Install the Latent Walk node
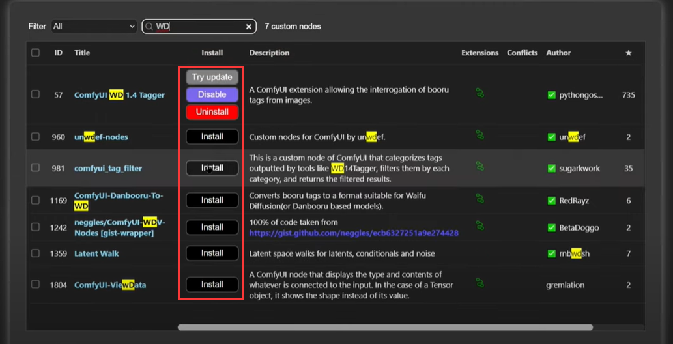 (x=212, y=253)
